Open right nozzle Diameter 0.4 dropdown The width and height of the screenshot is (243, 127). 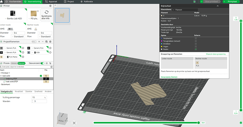click(x=45, y=33)
